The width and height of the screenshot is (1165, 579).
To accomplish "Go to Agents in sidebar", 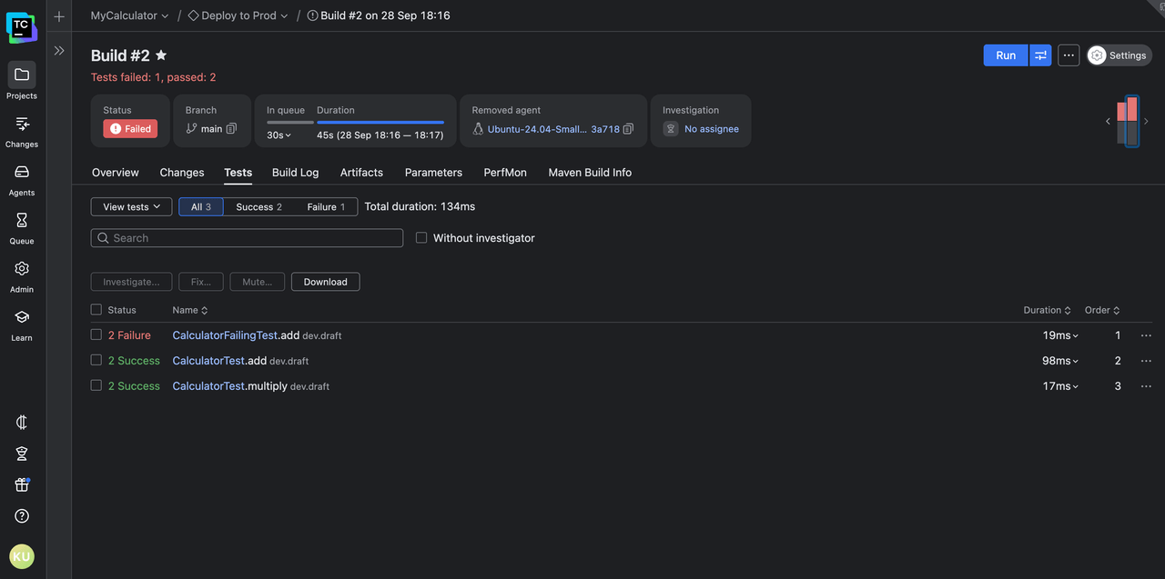I will click(x=22, y=173).
